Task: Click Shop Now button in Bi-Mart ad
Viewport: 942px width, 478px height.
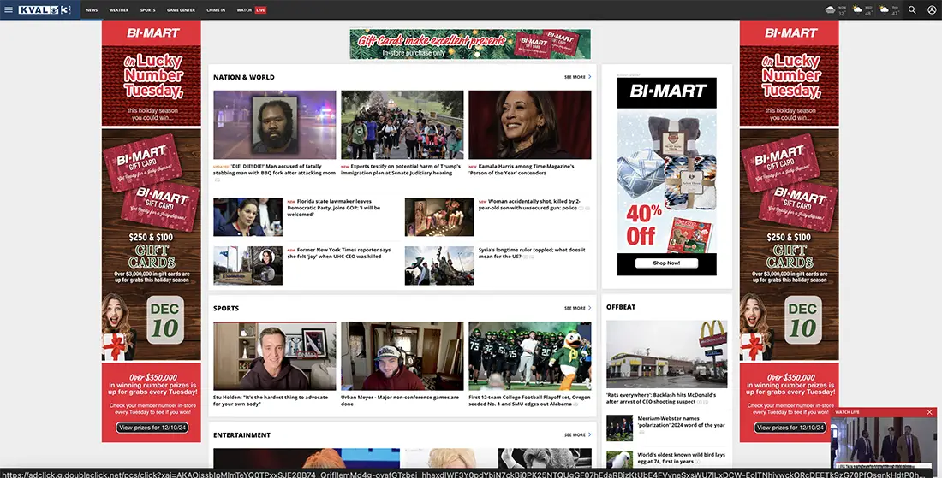Action: pos(667,263)
